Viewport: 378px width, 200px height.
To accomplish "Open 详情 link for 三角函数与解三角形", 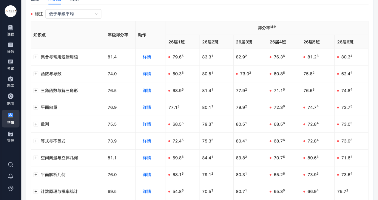I will click(147, 91).
